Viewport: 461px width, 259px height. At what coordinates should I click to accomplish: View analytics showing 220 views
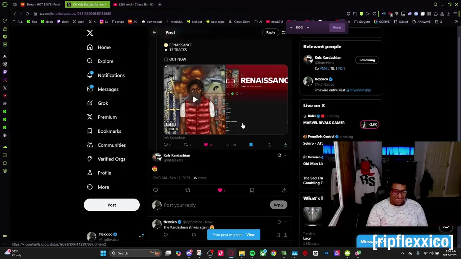[x=230, y=145]
